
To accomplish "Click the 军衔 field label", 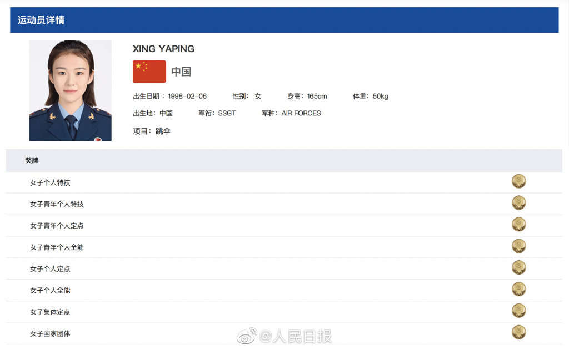I will [207, 113].
